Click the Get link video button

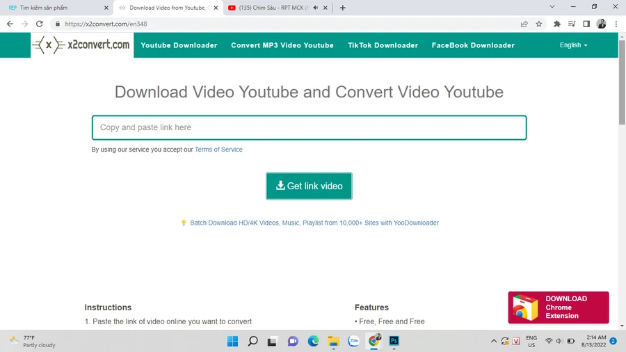(x=309, y=186)
